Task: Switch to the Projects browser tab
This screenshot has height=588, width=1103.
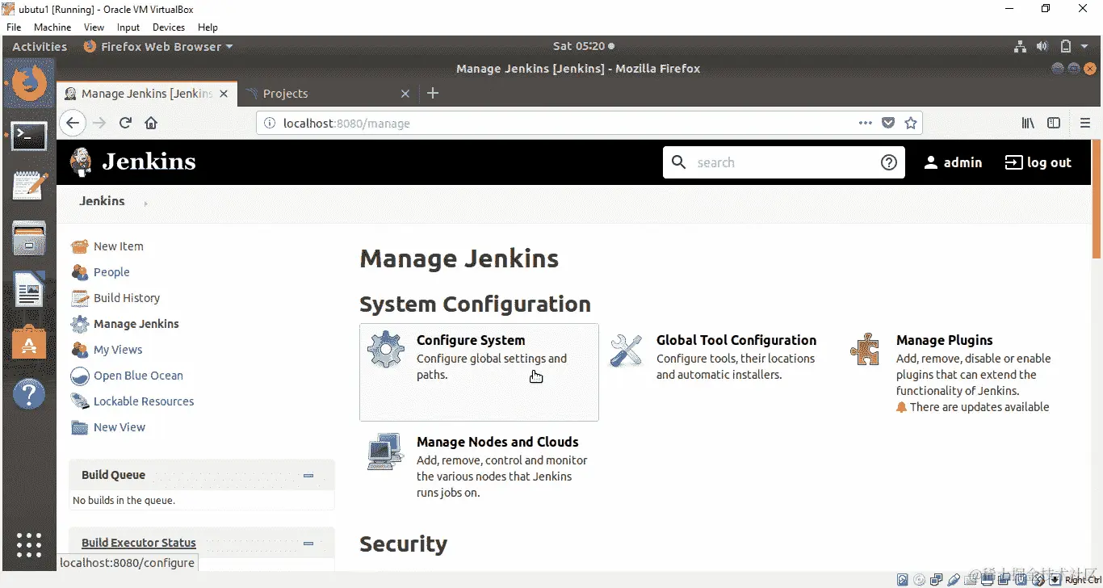Action: (x=328, y=94)
